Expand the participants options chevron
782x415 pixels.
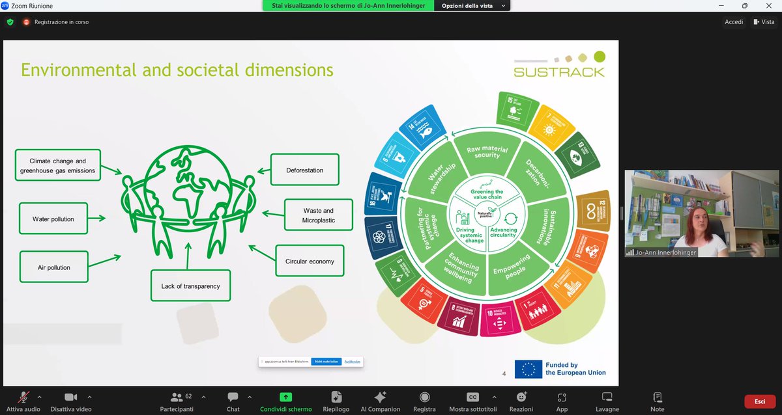(x=203, y=396)
